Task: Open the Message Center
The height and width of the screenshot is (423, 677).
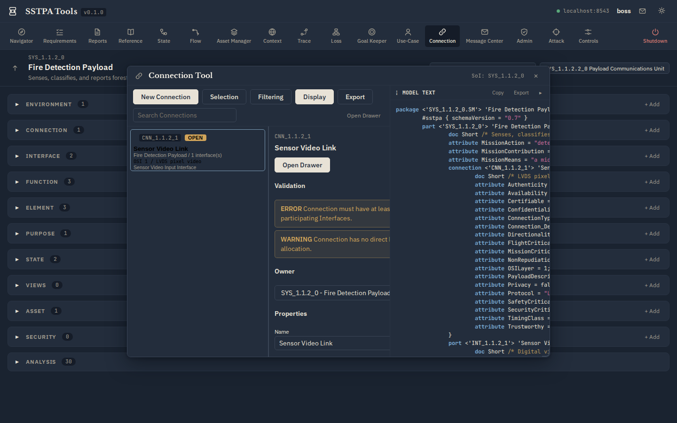Action: coord(484,36)
